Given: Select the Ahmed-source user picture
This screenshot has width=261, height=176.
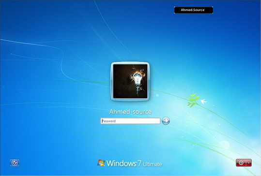Looking at the screenshot, I should (x=130, y=81).
